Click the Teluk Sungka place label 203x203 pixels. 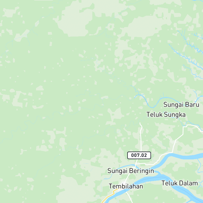pyautogui.click(x=166, y=114)
